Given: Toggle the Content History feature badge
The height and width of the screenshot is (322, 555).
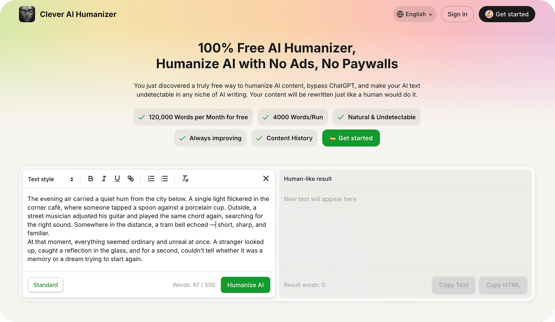Looking at the screenshot, I should point(284,138).
